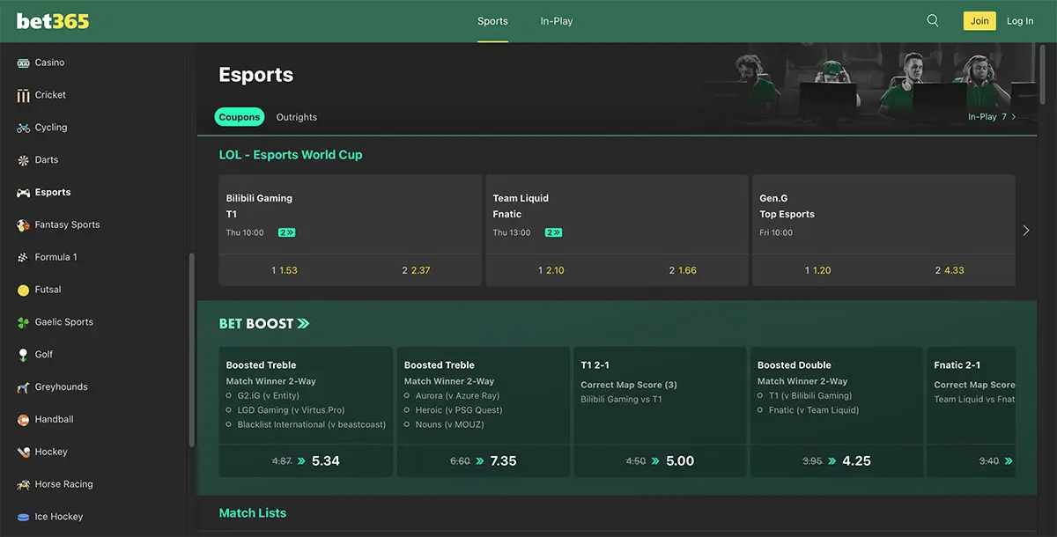Click 'Heroic (v PSG Quest)' selection text

[459, 410]
